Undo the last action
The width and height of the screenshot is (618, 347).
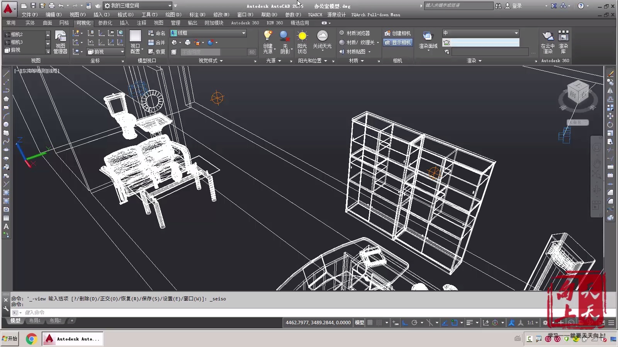point(61,6)
